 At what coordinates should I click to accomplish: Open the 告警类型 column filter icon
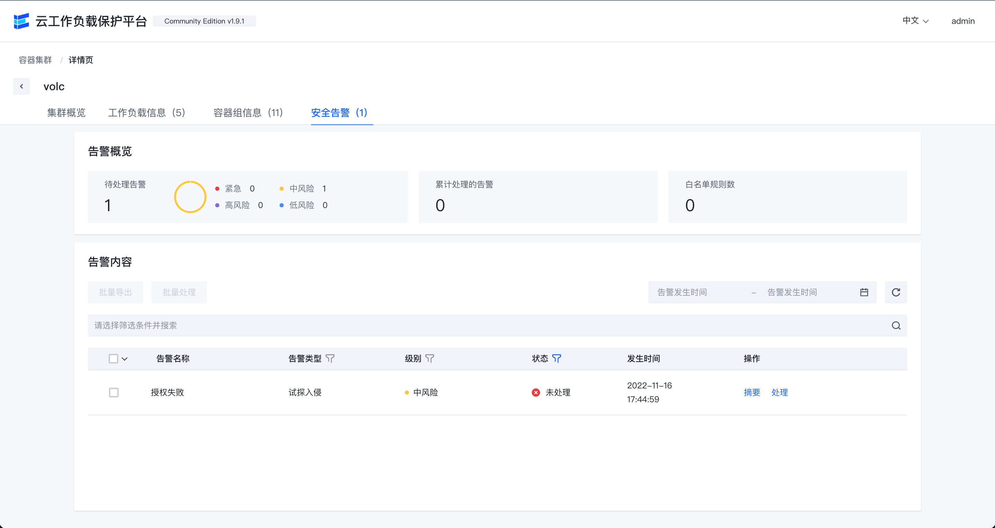coord(330,359)
